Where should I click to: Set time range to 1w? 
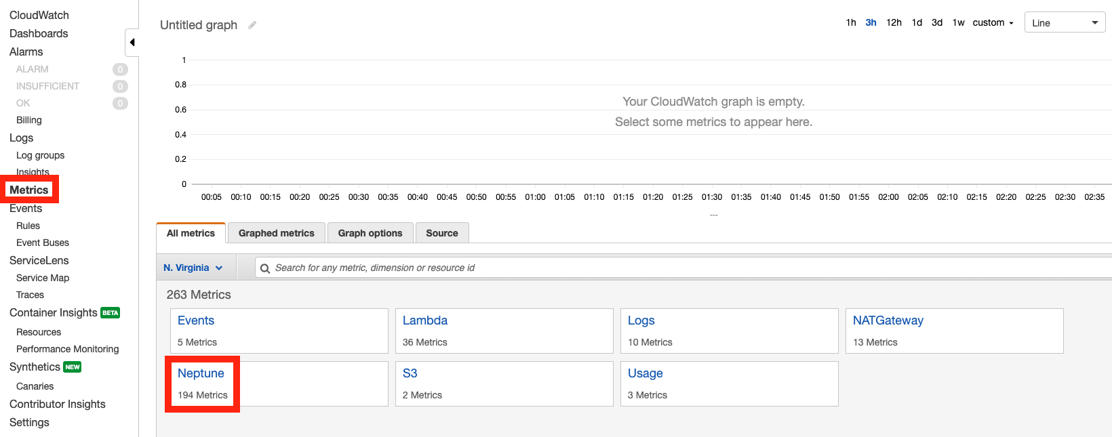(x=958, y=22)
